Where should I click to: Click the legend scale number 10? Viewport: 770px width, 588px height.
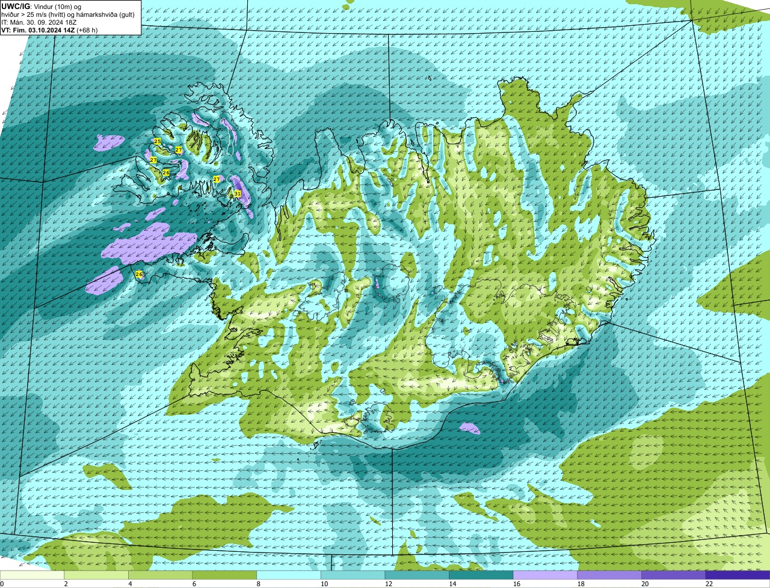(x=324, y=584)
